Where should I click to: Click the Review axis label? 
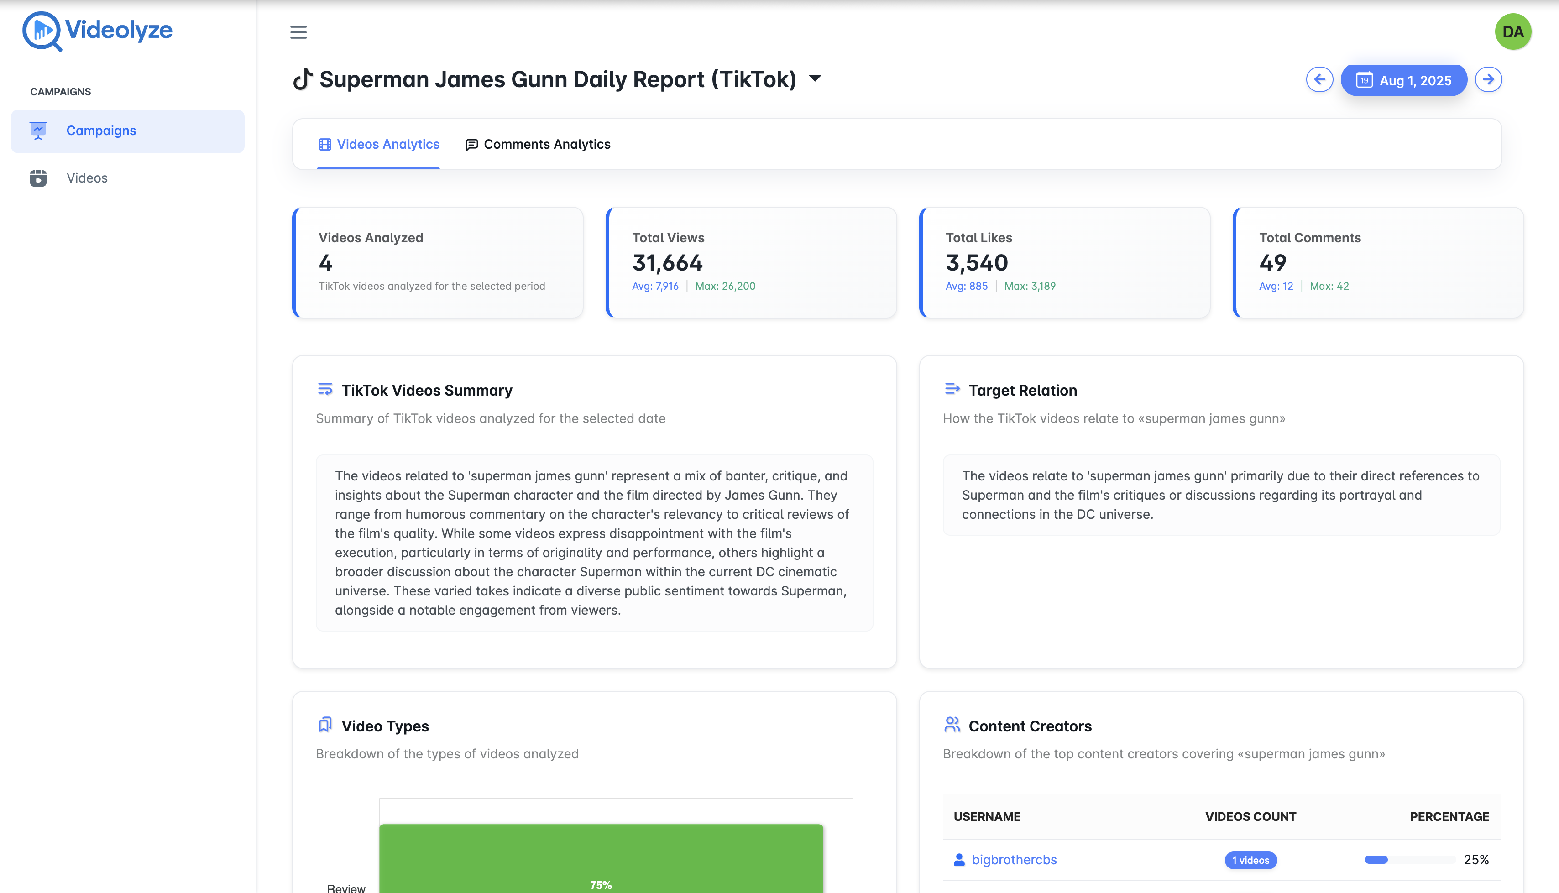coord(346,888)
